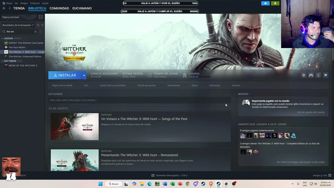Open Brave browser from the taskbar
Screen dimensions: 334x188
(x=211, y=184)
